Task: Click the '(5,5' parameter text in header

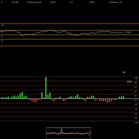Action: coord(71,2)
